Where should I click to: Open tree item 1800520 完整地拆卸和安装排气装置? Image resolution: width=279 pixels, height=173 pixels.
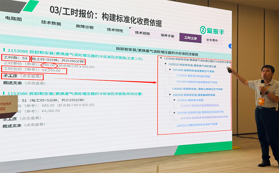tap(197, 125)
